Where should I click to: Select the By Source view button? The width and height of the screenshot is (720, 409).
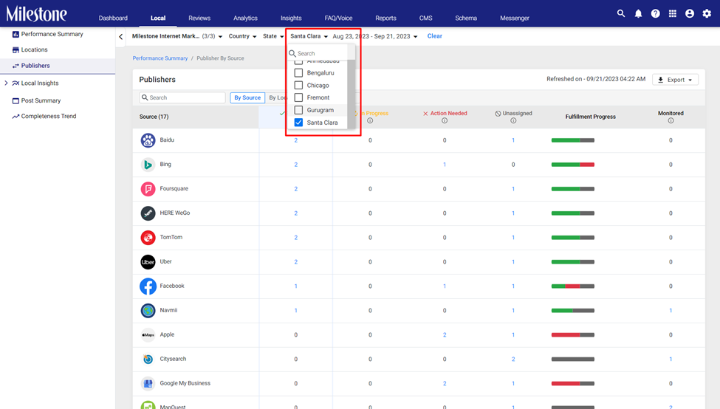[x=247, y=97]
